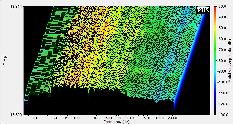Viewport: 233px width, 124px height.
Task: Click the -30.0 dB scale value
Action: [x=222, y=6]
